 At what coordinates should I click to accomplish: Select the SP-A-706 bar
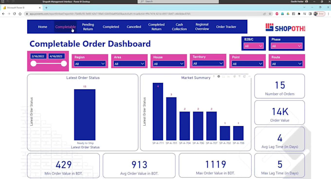[198, 126]
